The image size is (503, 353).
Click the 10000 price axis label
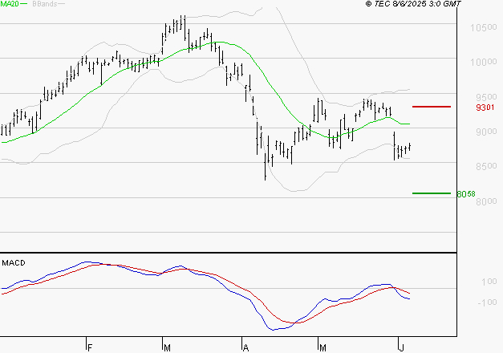tap(484, 62)
